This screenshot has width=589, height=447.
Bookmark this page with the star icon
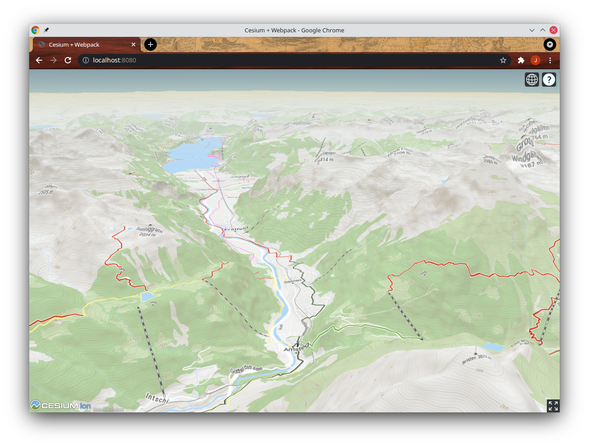coord(503,60)
